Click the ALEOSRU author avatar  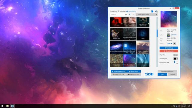click(169, 35)
